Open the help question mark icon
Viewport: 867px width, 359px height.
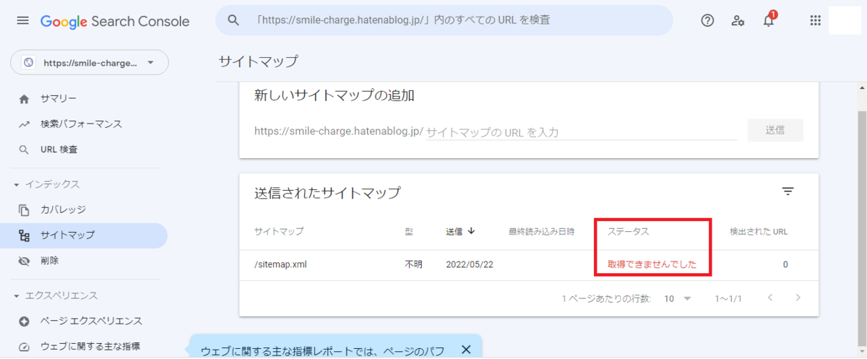click(707, 20)
